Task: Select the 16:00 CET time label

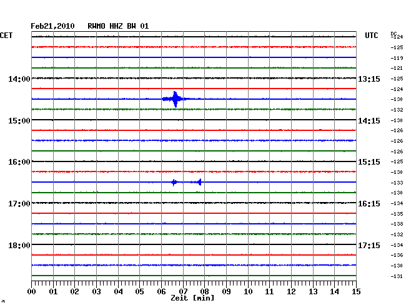Action: coord(19,162)
